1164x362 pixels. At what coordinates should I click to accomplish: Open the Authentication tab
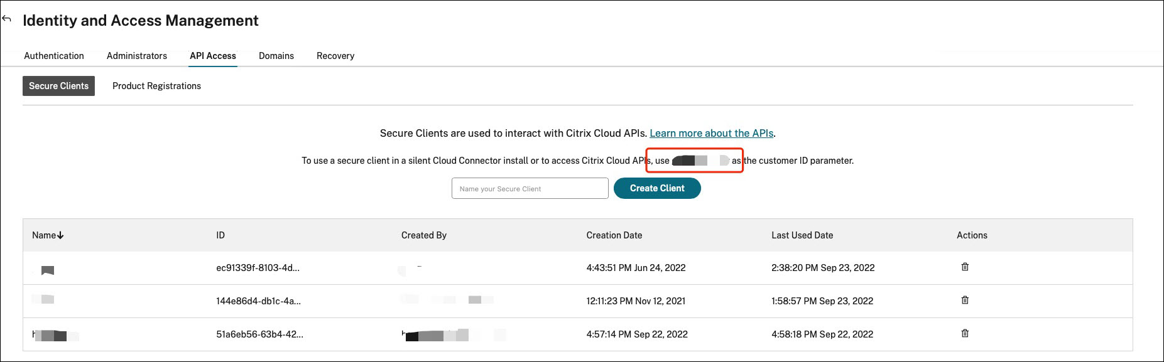54,56
